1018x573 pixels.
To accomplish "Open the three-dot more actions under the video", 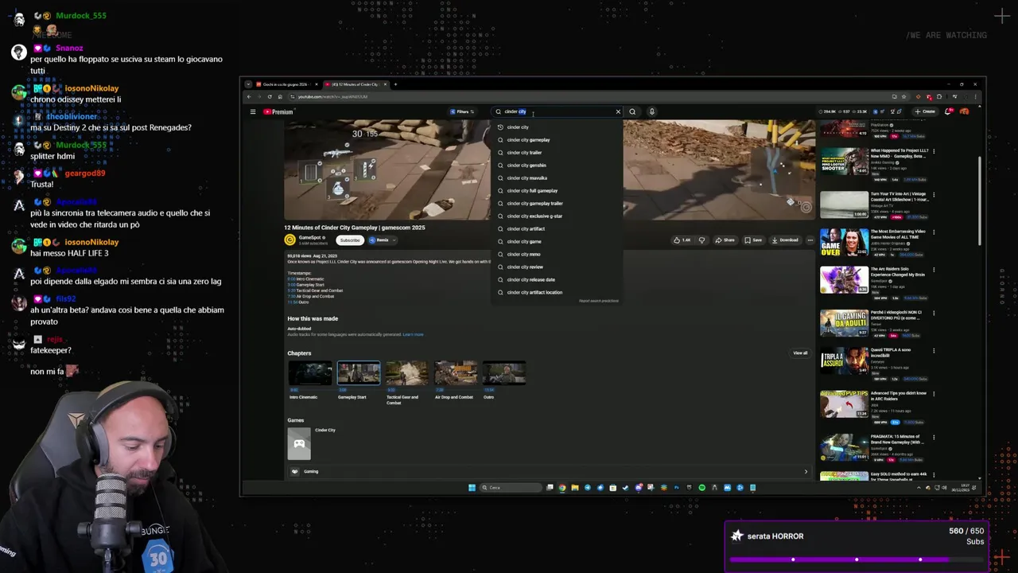I will coord(810,240).
